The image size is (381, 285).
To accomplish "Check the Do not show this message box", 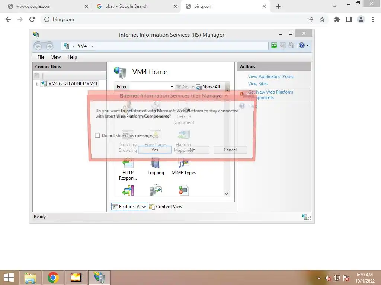I will click(x=97, y=135).
